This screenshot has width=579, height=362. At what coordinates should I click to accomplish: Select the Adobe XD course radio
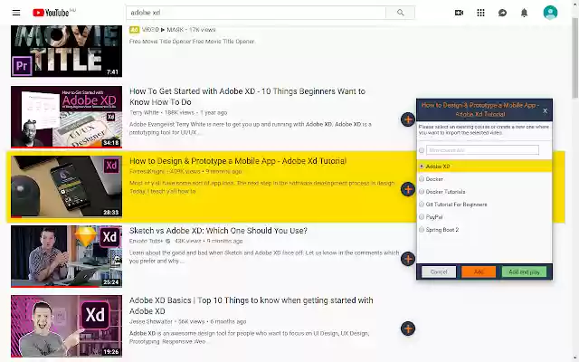tap(422, 167)
